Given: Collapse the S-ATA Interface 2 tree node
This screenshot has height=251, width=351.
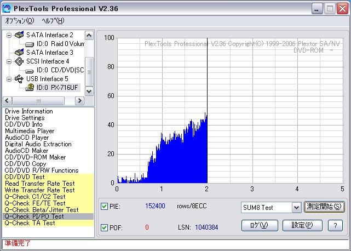Looking at the screenshot, I should pyautogui.click(x=9, y=35).
